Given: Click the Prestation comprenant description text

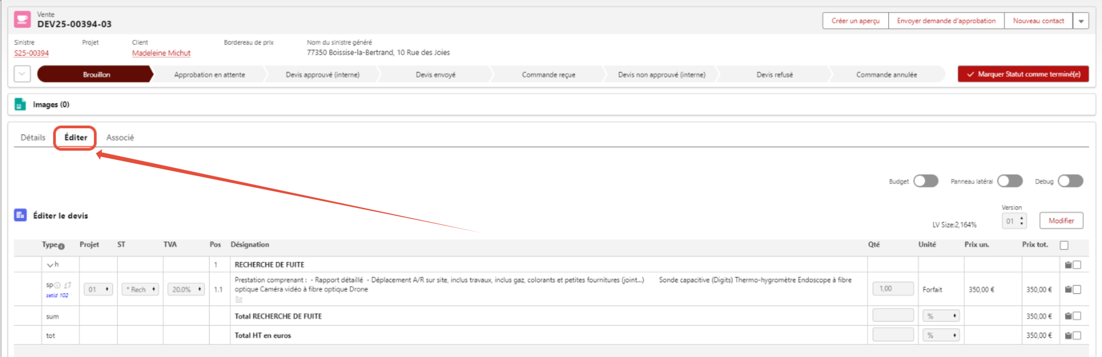Looking at the screenshot, I should coord(543,284).
